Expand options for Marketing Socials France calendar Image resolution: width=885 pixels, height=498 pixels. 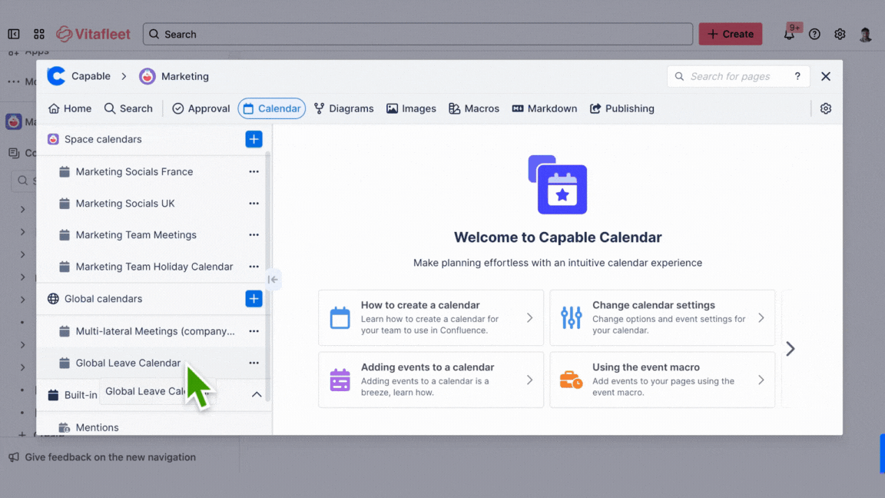[x=254, y=171]
